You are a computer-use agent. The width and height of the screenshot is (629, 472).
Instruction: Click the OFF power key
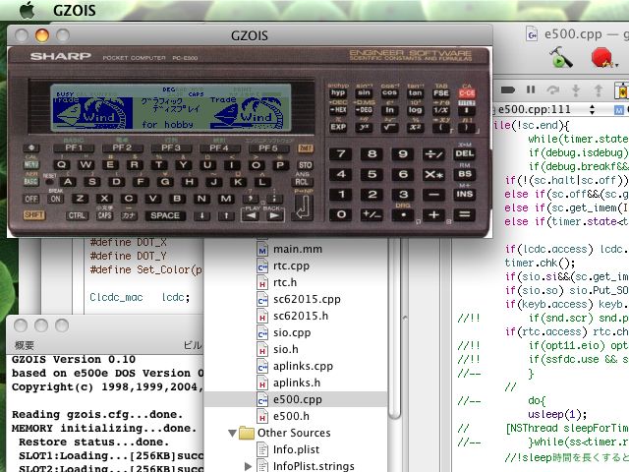coord(31,199)
